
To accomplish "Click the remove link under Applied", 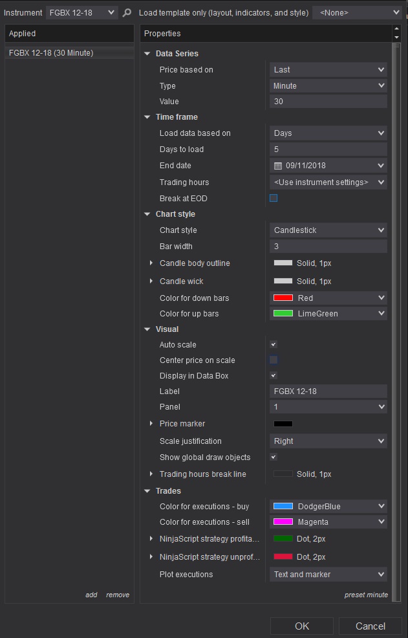I will click(118, 595).
